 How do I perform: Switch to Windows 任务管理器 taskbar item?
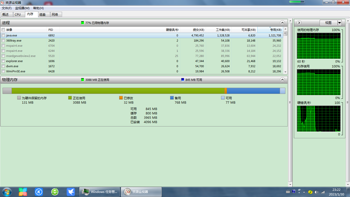(100, 192)
